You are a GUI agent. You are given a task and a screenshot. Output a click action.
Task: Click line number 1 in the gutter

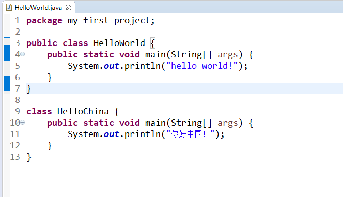[x=18, y=20]
